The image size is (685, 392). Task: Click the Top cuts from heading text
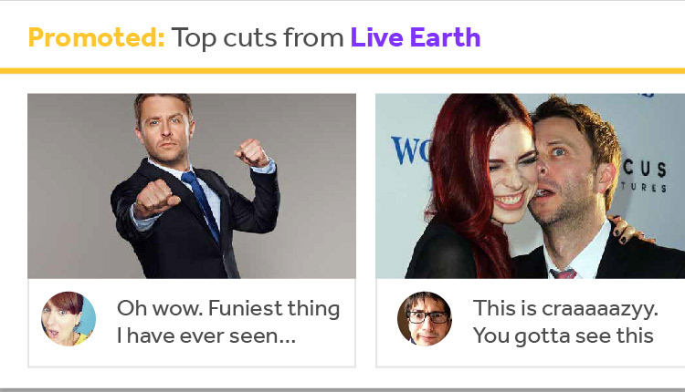tap(258, 38)
